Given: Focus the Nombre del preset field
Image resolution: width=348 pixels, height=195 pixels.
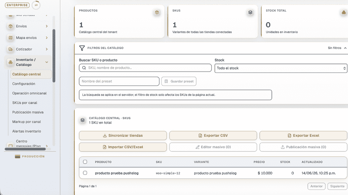Looking at the screenshot, I should click(x=119, y=81).
